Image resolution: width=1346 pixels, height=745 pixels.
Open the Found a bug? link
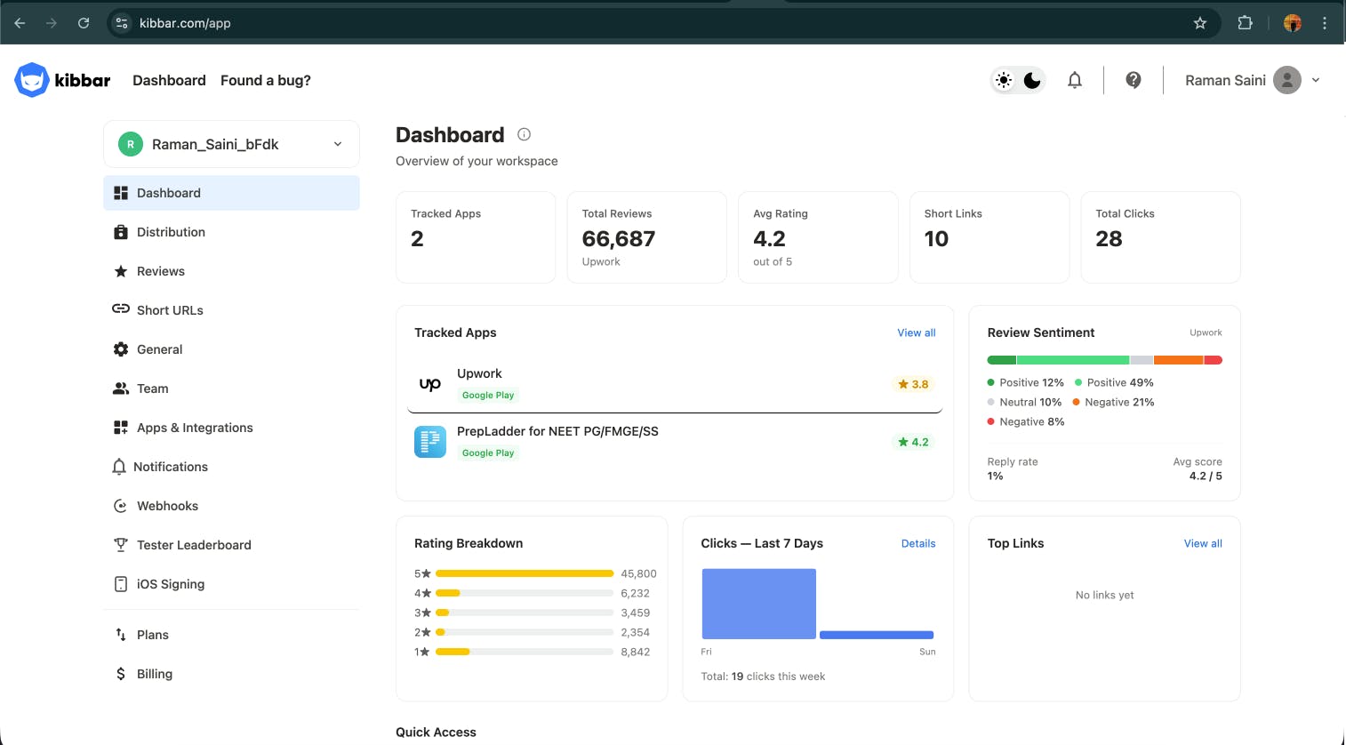(266, 80)
